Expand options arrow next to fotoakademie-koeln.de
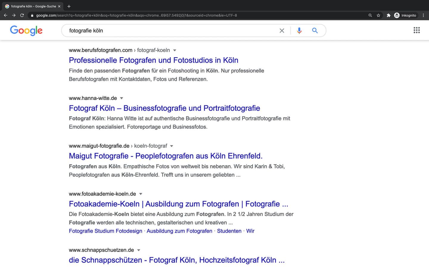429x268 pixels. [x=141, y=194]
